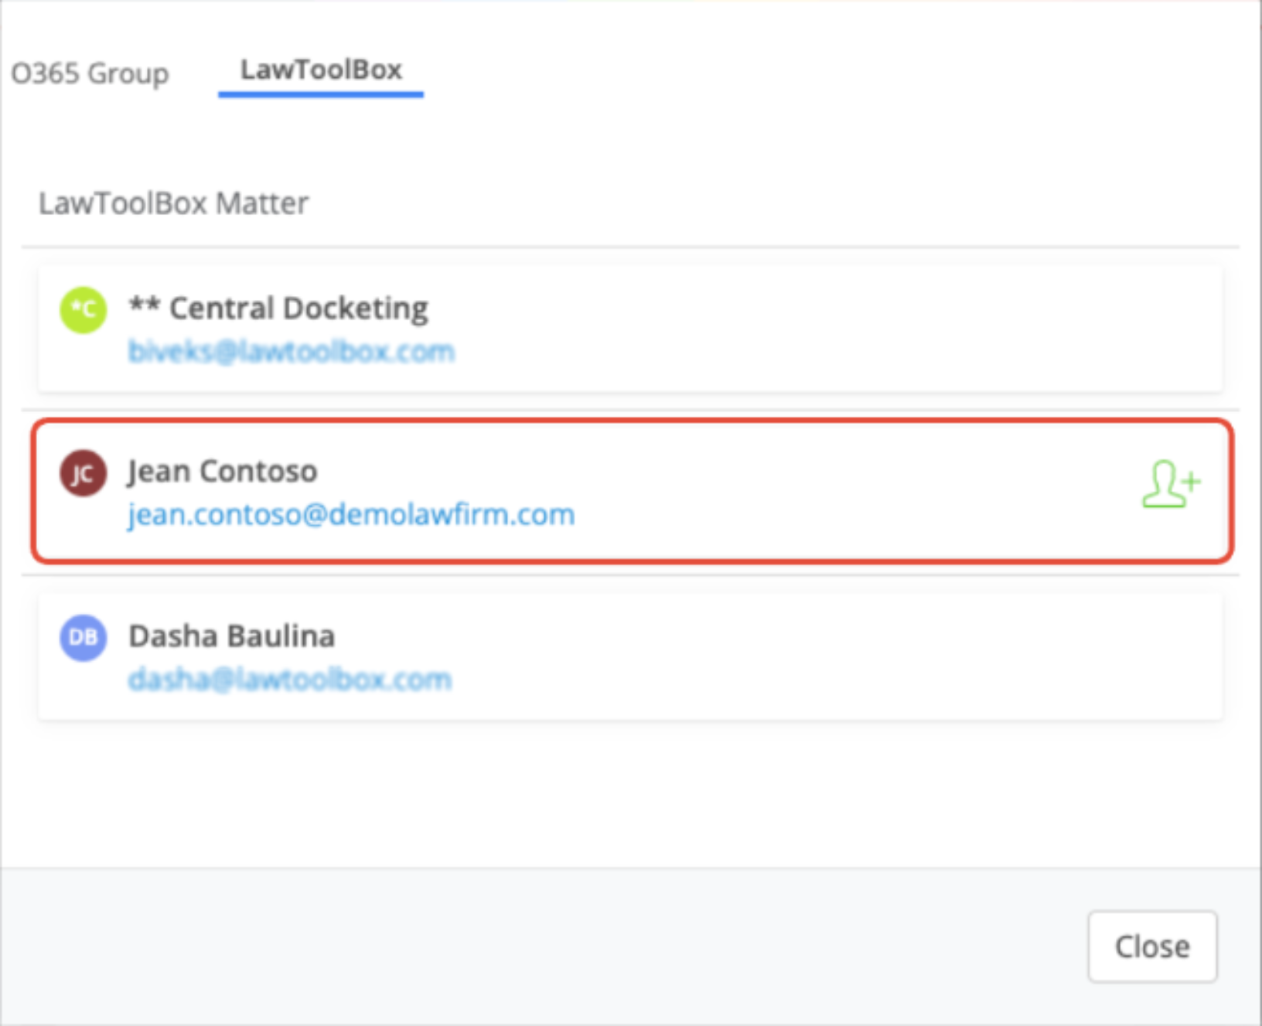1262x1026 pixels.
Task: Click the green *C avatar for Central Docketing
Action: tap(84, 310)
